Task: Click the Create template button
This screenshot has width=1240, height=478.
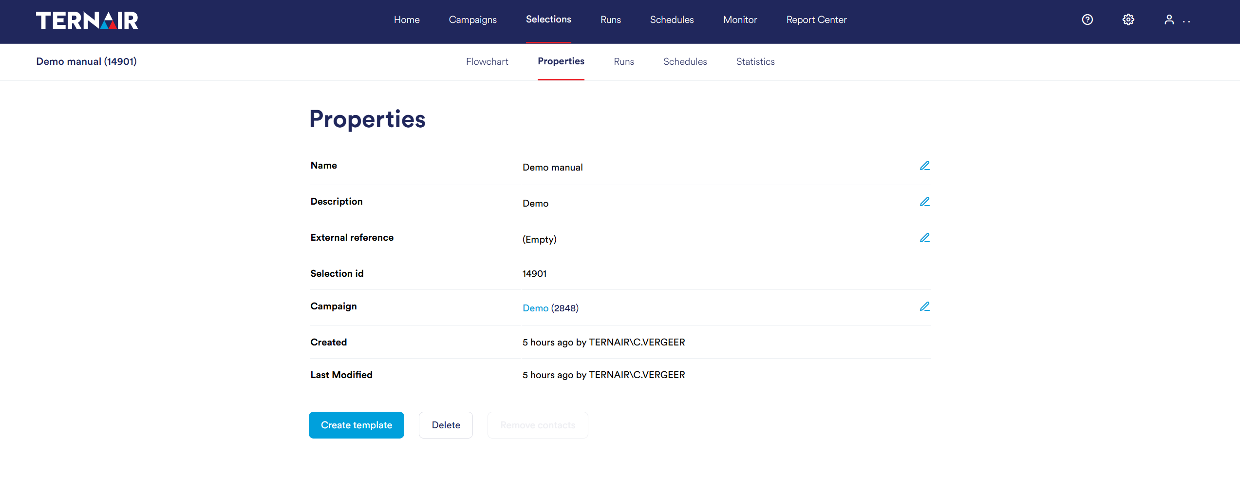Action: [x=357, y=425]
